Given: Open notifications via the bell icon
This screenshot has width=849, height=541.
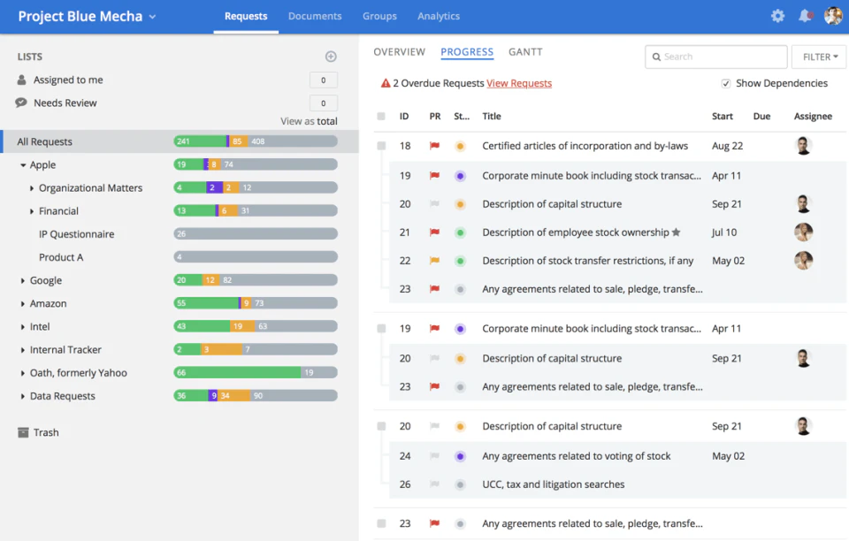Looking at the screenshot, I should click(805, 15).
